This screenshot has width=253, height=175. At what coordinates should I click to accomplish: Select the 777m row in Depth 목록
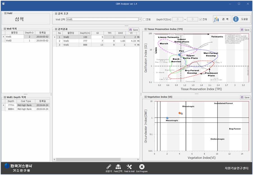26,105
